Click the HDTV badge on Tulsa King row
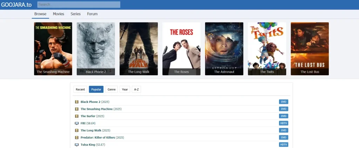Image resolution: width=359 pixels, height=148 pixels. coord(283,145)
